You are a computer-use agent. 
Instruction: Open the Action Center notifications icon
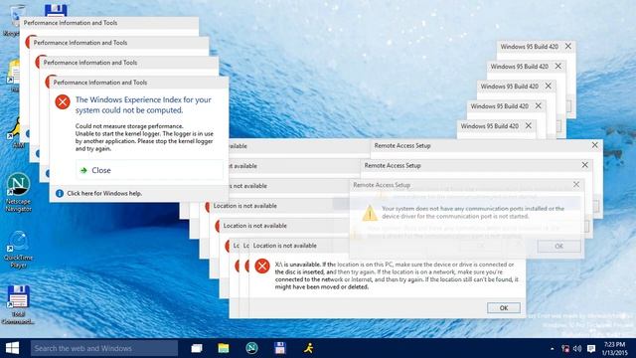click(x=591, y=349)
